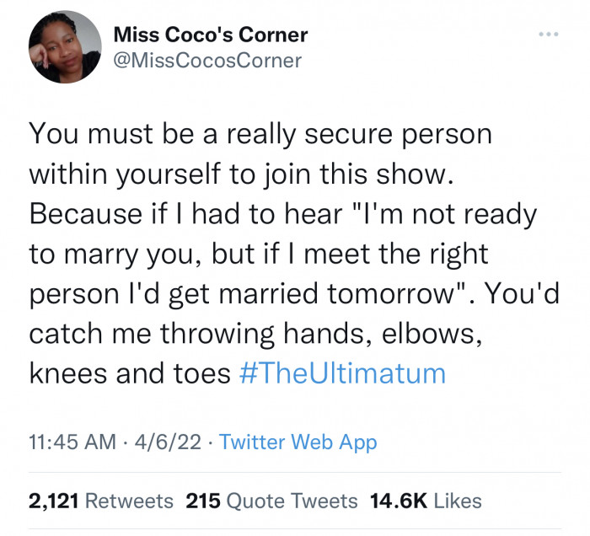590x536 pixels.
Task: Open the @MissCocosCorner handle link
Action: (x=207, y=61)
